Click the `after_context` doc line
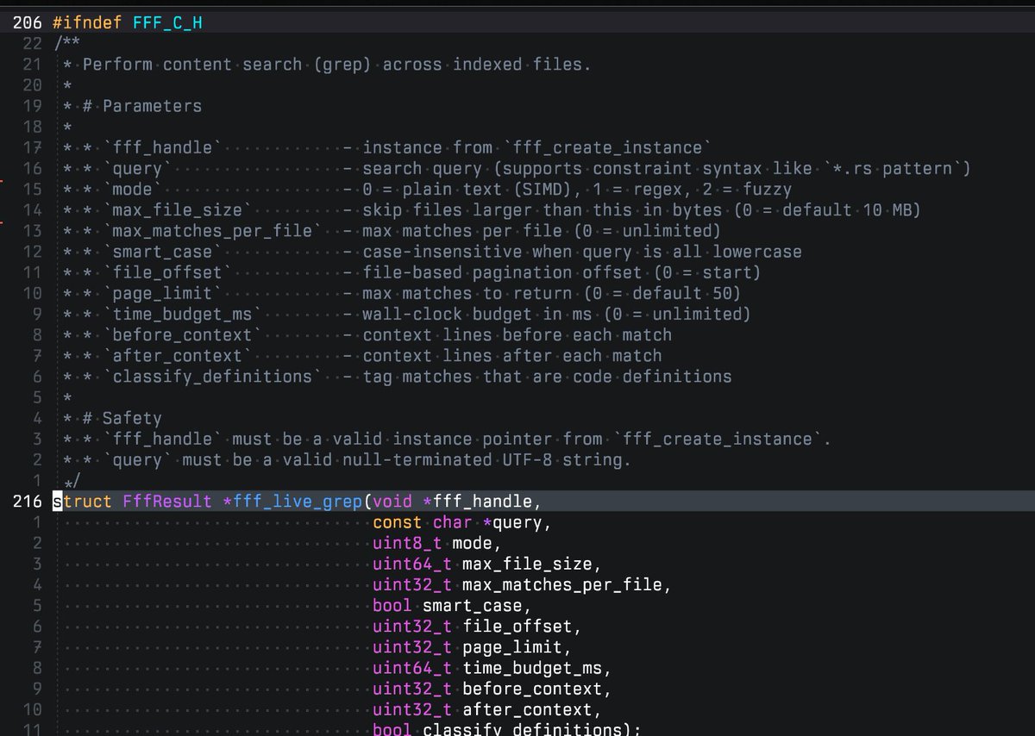1035x736 pixels. tap(362, 356)
